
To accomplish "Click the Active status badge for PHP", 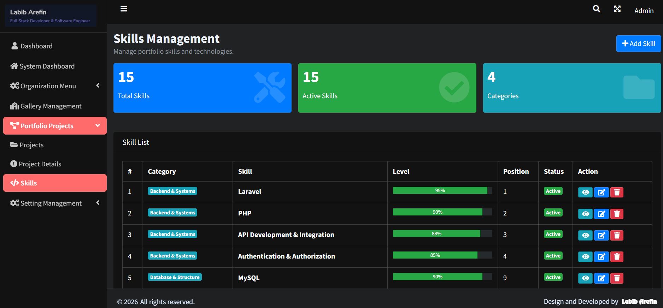I will (x=553, y=213).
